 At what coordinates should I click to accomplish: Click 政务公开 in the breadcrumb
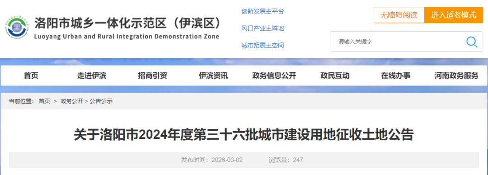[72, 101]
